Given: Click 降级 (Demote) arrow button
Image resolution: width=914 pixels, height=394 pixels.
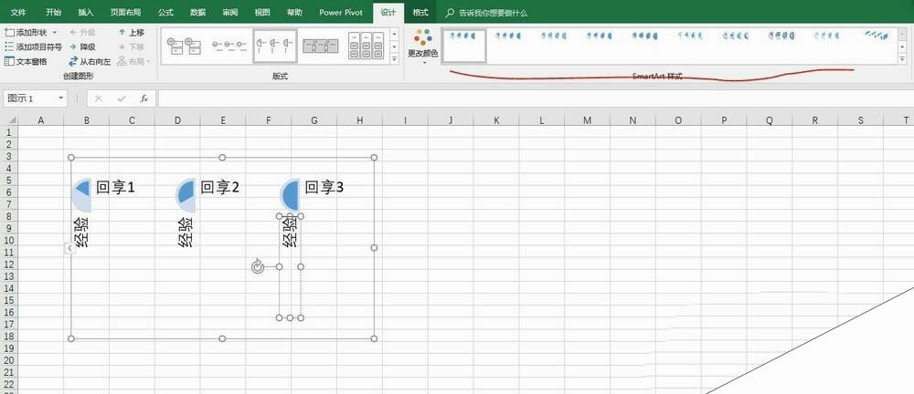Looking at the screenshot, I should pos(81,47).
